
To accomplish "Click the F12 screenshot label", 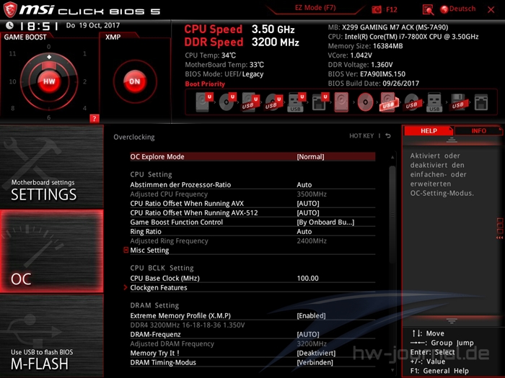I will [x=391, y=9].
